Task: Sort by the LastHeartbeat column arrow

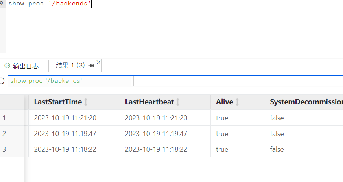Action: [178, 102]
